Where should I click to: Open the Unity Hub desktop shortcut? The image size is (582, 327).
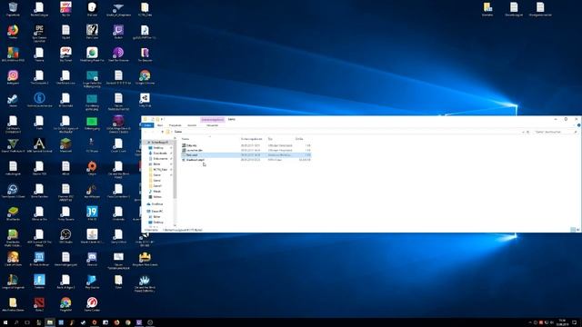145,100
